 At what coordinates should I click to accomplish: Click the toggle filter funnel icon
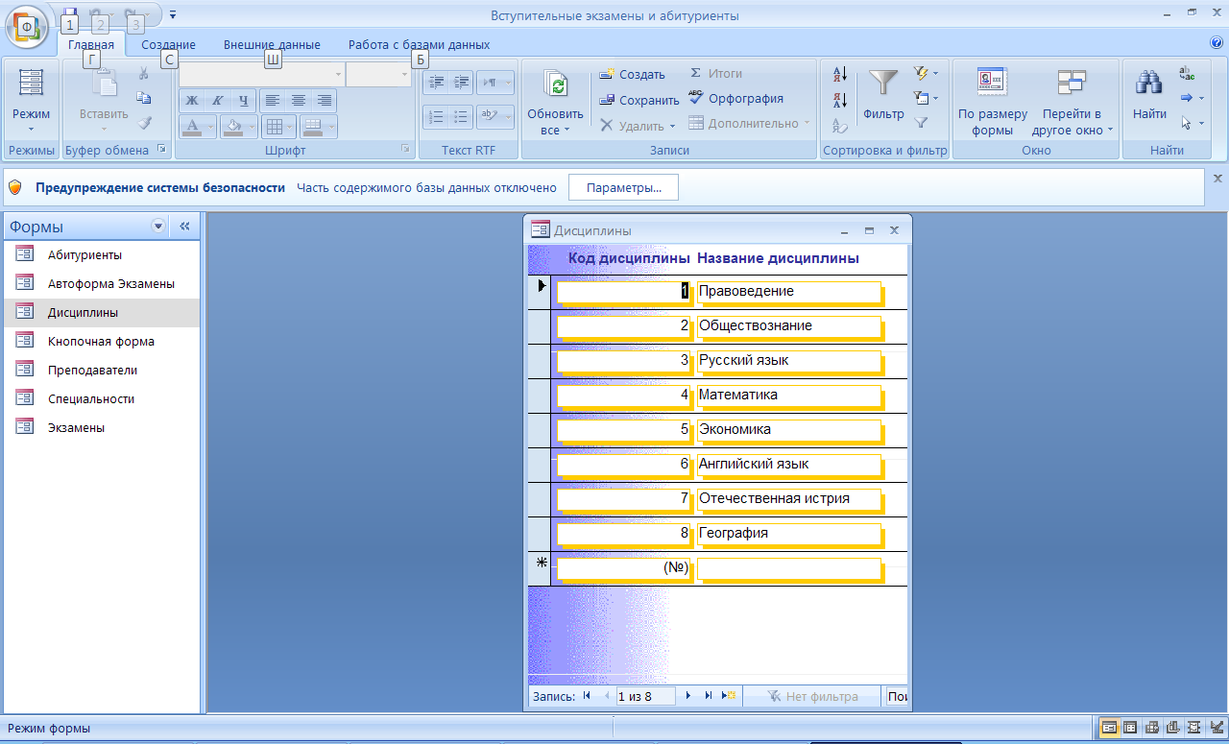coord(922,123)
